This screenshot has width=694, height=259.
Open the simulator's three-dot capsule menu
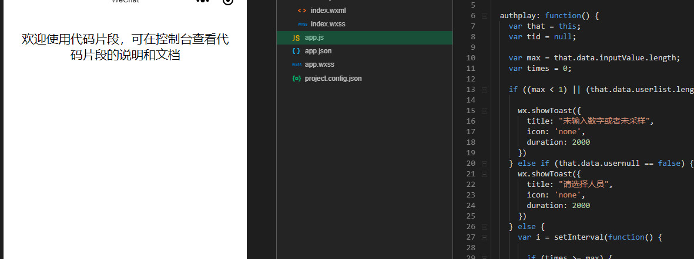[203, 2]
